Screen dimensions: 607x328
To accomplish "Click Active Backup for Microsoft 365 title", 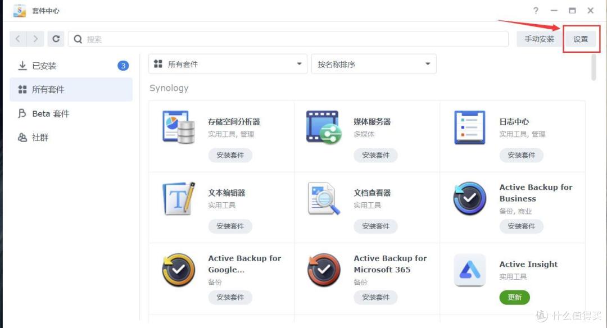I will tap(390, 264).
